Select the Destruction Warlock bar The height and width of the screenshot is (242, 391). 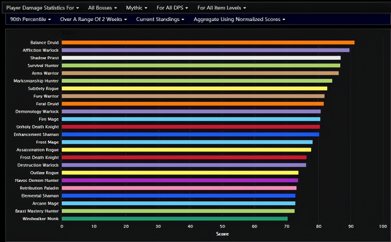tap(184, 165)
